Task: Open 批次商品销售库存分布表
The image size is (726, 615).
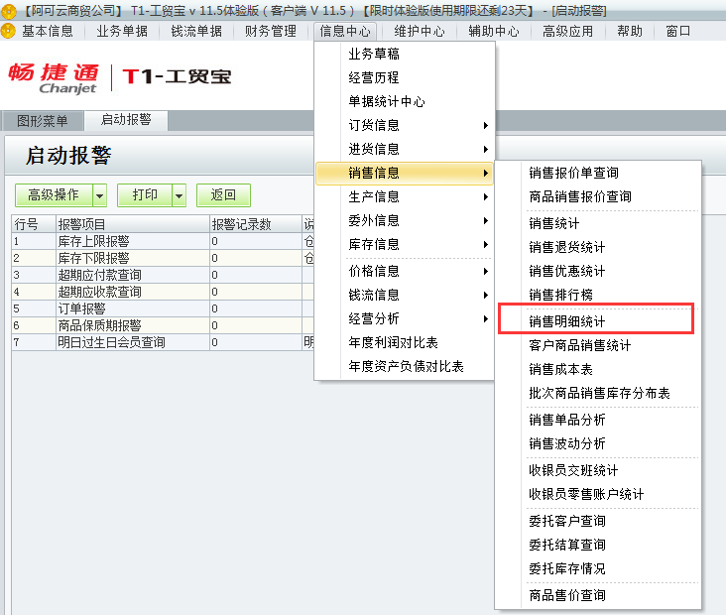Action: pyautogui.click(x=598, y=393)
